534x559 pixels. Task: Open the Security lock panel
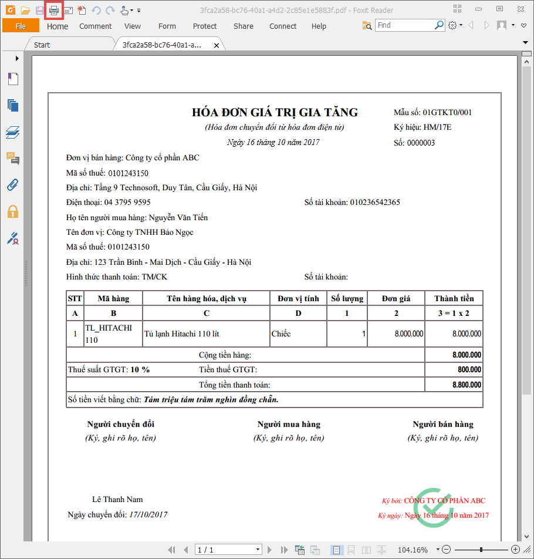coord(13,211)
